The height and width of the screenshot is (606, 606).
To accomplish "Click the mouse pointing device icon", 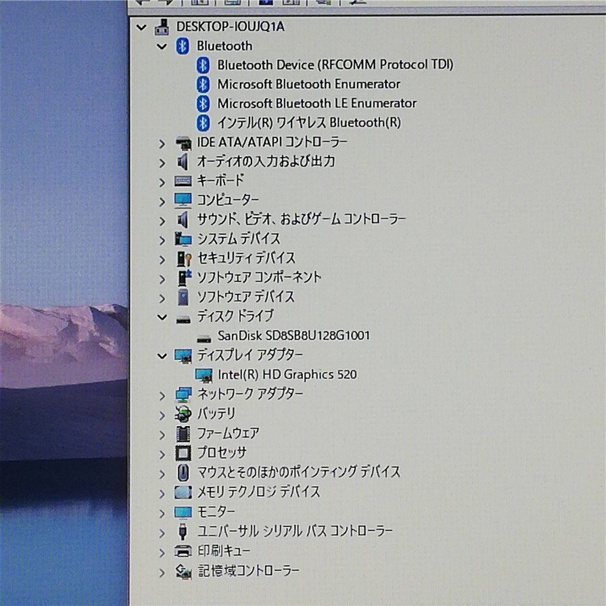I will pos(182,472).
